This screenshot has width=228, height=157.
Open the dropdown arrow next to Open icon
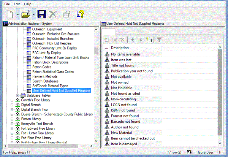34,14
